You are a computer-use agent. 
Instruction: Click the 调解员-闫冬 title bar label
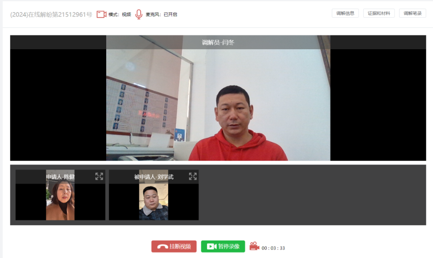[x=218, y=42]
